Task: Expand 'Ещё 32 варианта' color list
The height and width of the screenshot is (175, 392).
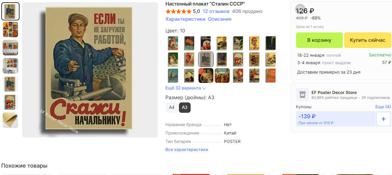Action: tap(186, 88)
